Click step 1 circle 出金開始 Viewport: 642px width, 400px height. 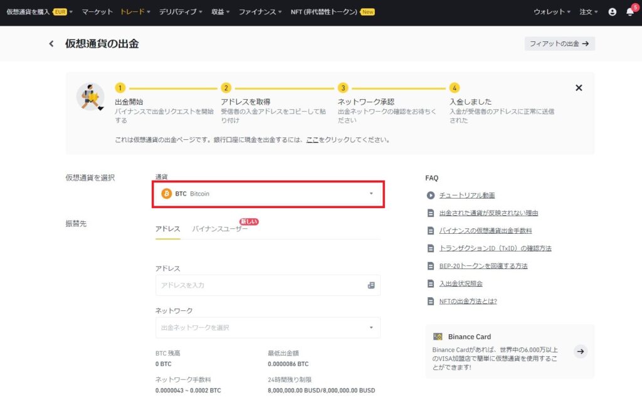[120, 88]
